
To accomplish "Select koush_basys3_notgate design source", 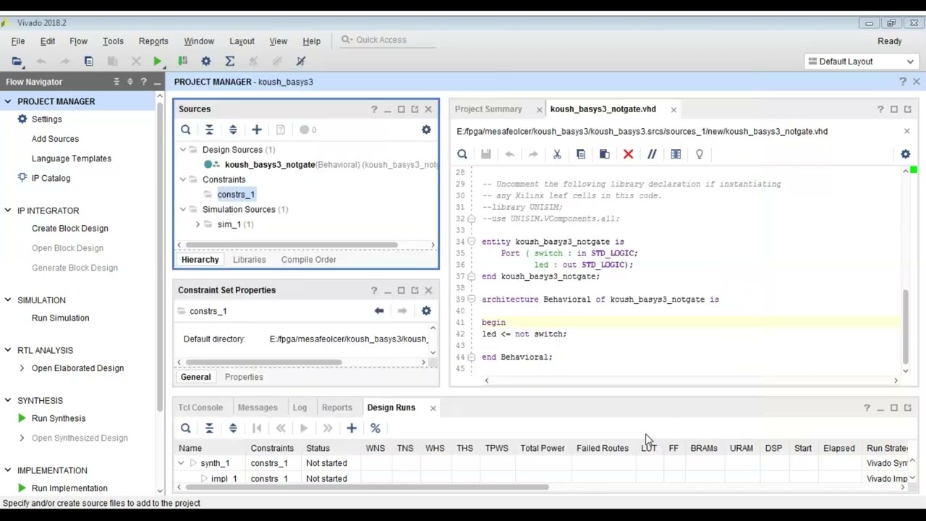I will click(270, 165).
